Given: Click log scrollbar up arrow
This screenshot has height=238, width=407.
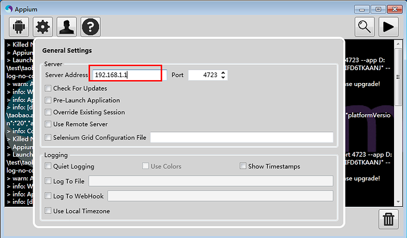Looking at the screenshot, I should point(398,44).
